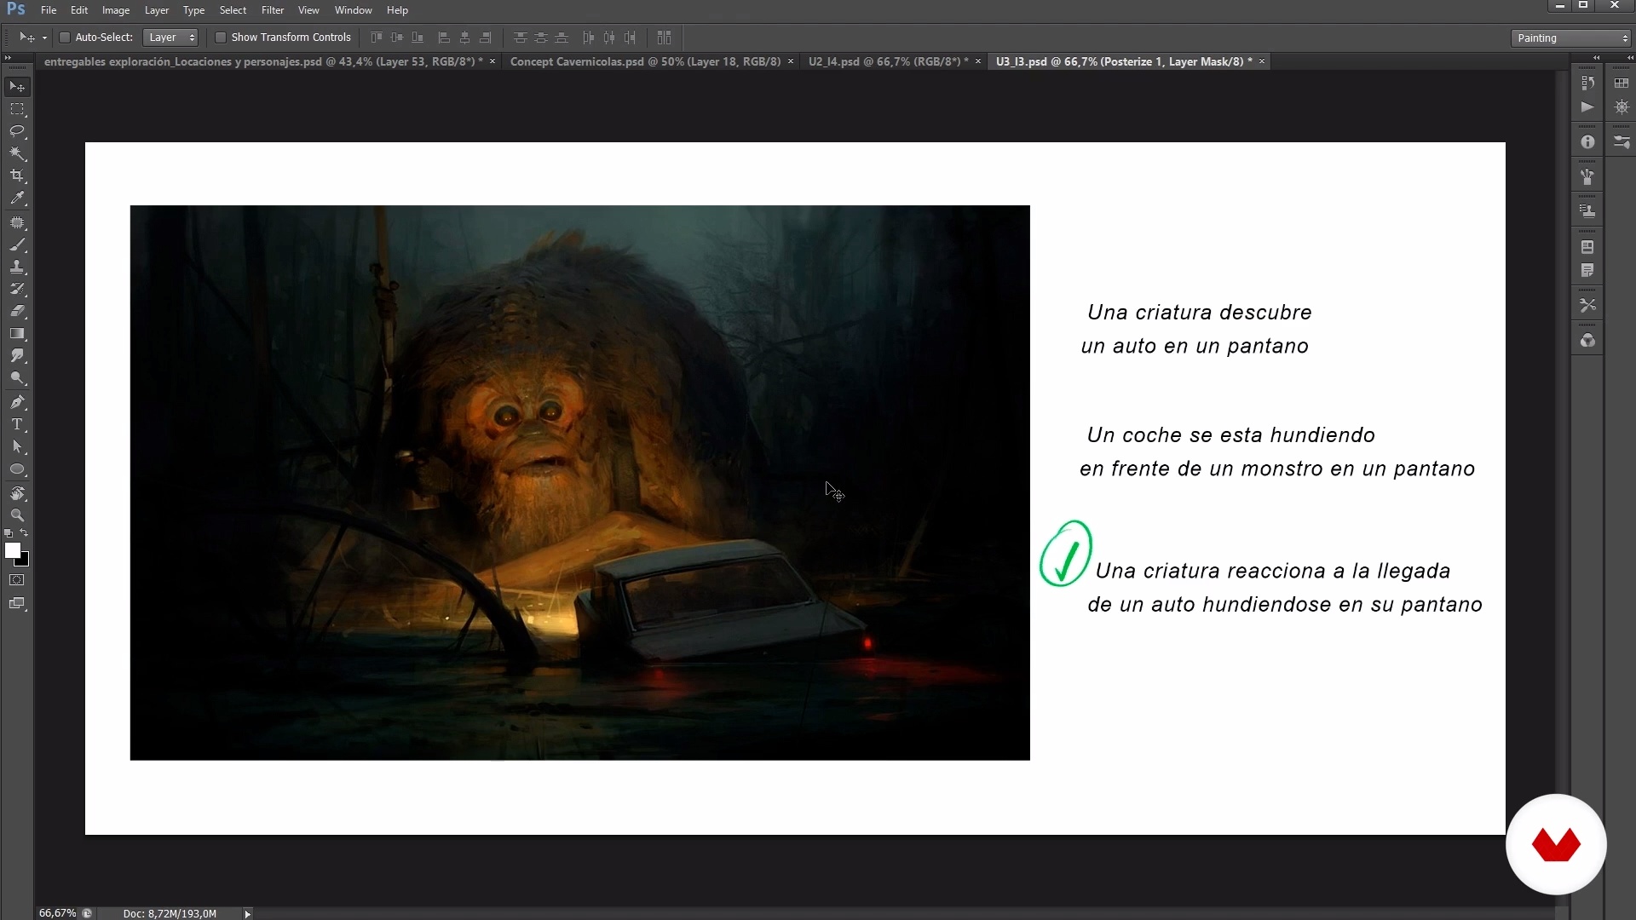Expand the tools panel double-arrow
Screen dimensions: 1636x920
[9, 58]
